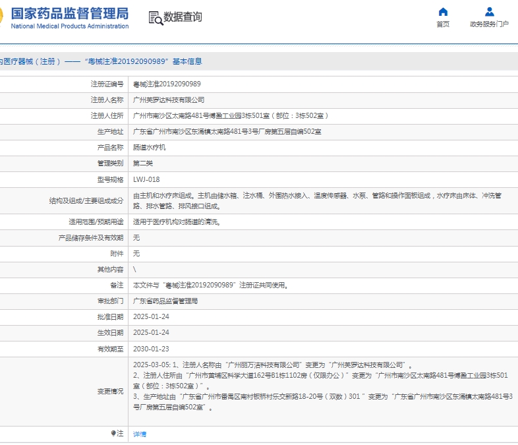This screenshot has height=445, width=518.
Task: Click the 产品名称 label
Action: coord(110,148)
